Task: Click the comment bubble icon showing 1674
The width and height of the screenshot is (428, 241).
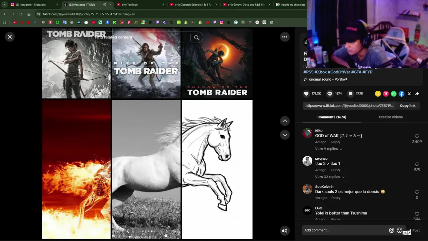Action: point(330,94)
